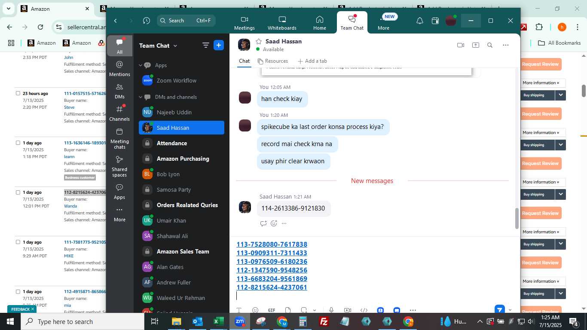Open history clock icon in Zoom

click(x=147, y=21)
